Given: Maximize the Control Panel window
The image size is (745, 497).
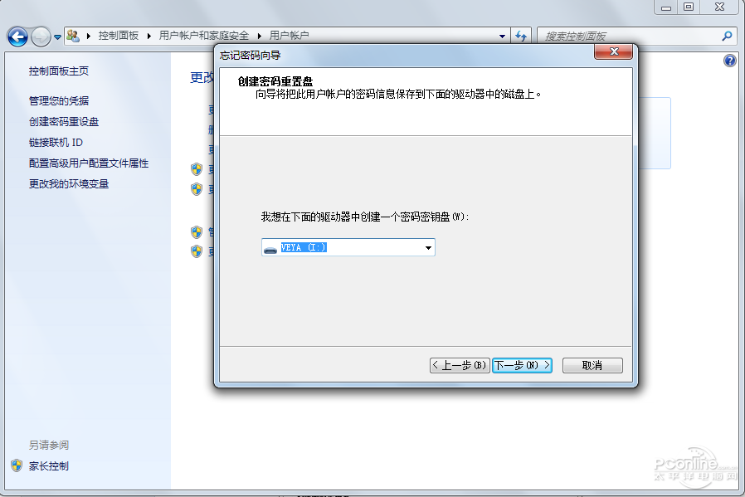Looking at the screenshot, I should pyautogui.click(x=689, y=7).
